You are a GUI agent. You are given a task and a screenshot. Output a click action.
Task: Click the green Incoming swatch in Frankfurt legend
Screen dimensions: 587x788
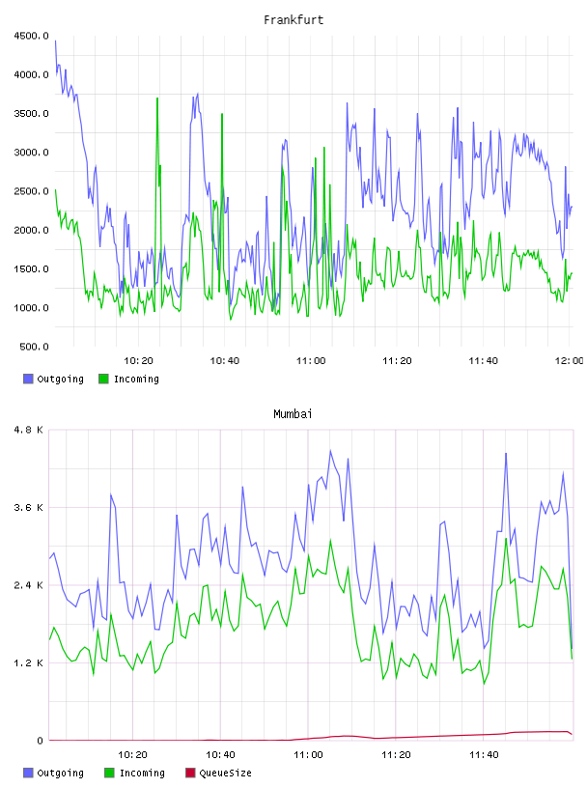coord(103,379)
